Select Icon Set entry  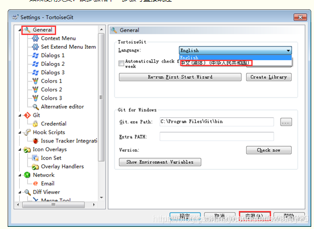point(51,158)
